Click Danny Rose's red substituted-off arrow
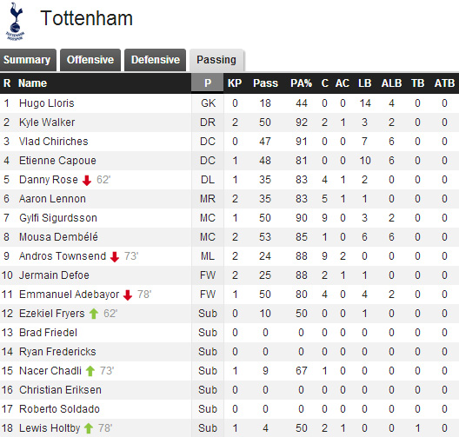The width and height of the screenshot is (459, 437). [x=87, y=180]
